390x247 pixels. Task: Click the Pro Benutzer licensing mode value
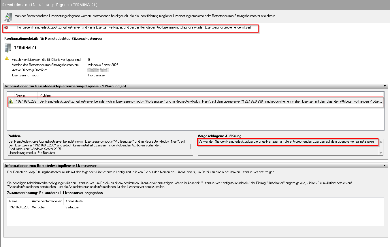coord(97,75)
